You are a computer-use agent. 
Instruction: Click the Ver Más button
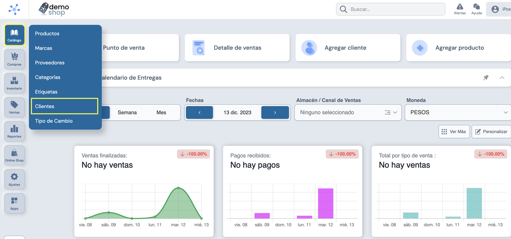[454, 132]
